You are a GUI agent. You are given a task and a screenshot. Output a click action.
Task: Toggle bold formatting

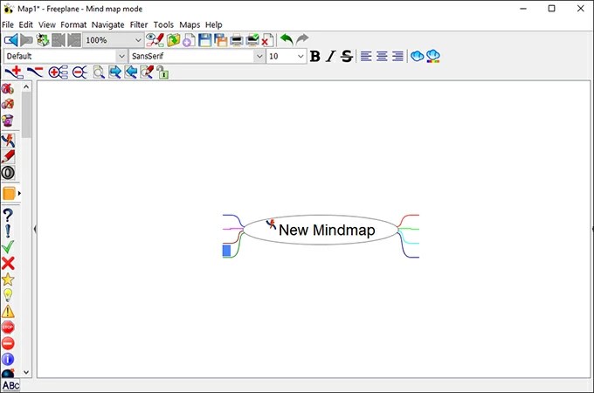(x=314, y=57)
